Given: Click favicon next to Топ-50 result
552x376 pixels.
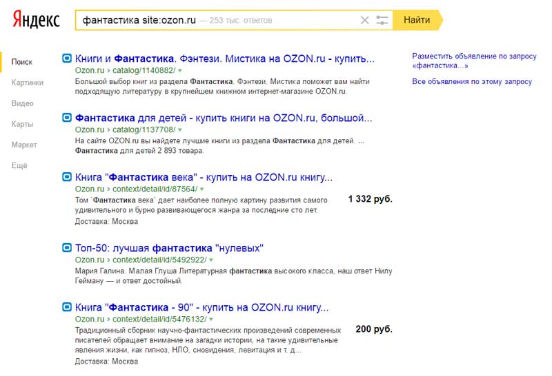Looking at the screenshot, I should tap(67, 248).
